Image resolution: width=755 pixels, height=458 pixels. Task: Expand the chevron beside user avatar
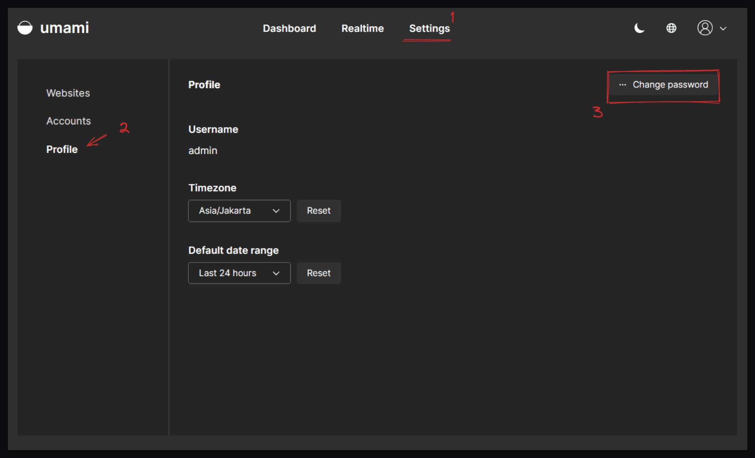723,28
